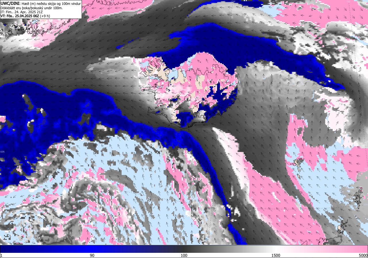Click the "60N" latitude label
Screen dimensions: 368x258
2,152
